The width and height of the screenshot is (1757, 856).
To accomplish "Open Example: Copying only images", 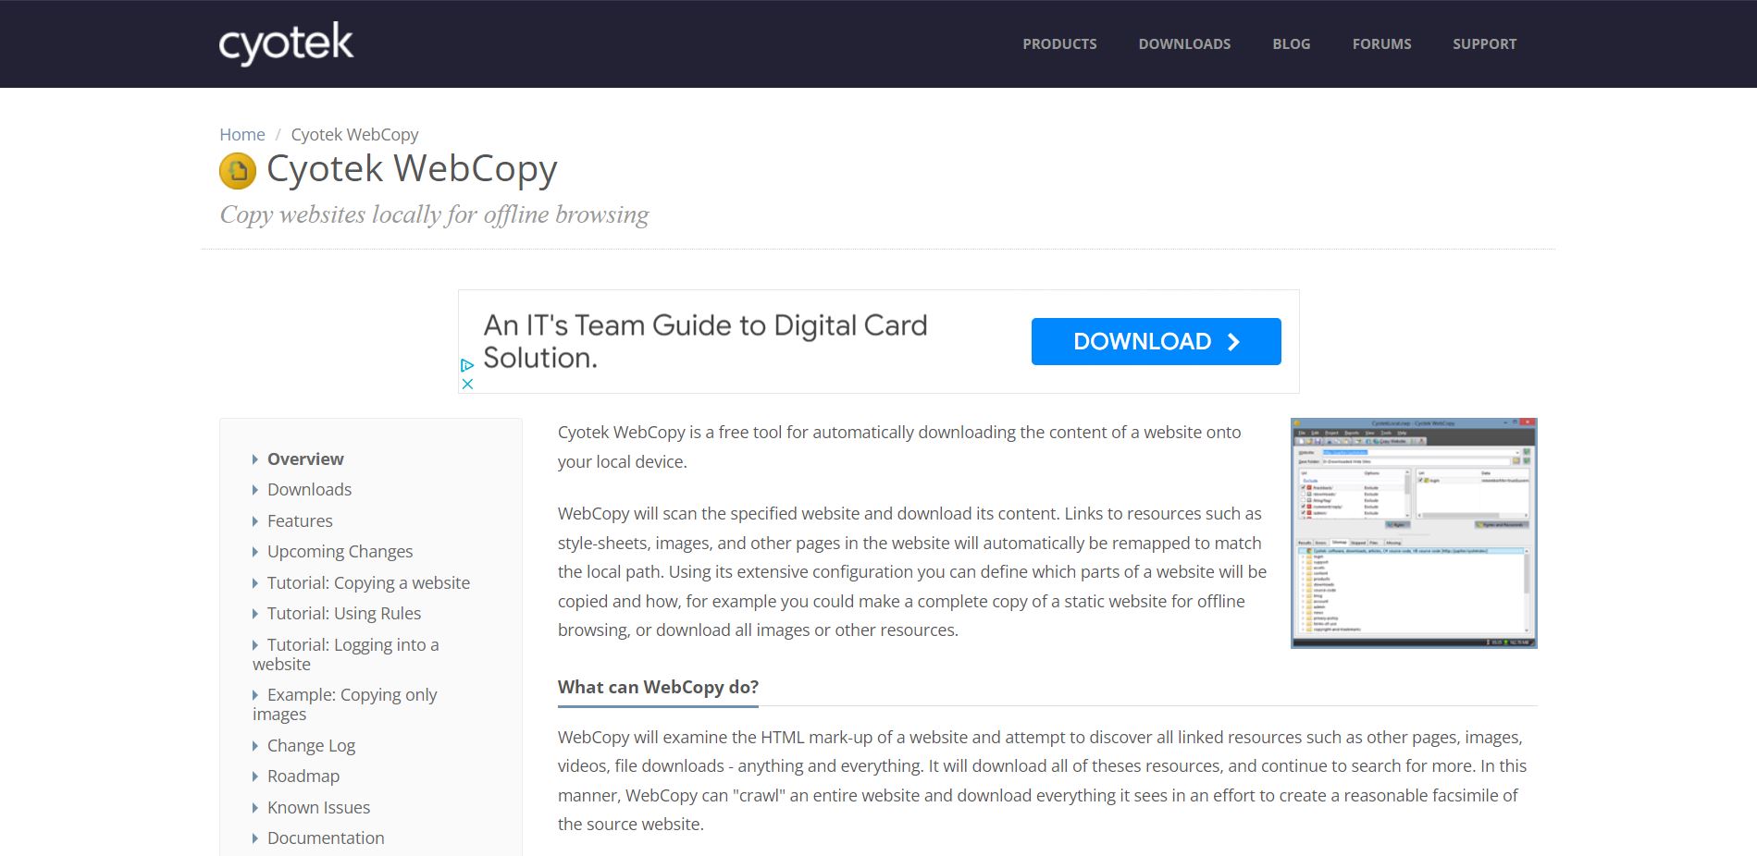I will click(x=344, y=703).
